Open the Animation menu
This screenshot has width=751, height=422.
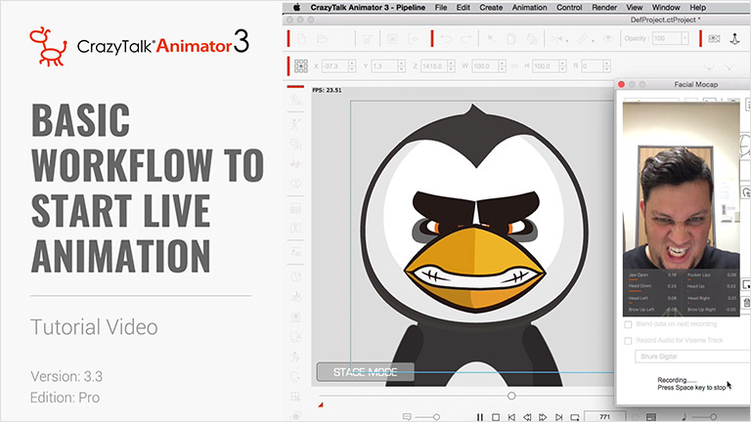[x=529, y=8]
